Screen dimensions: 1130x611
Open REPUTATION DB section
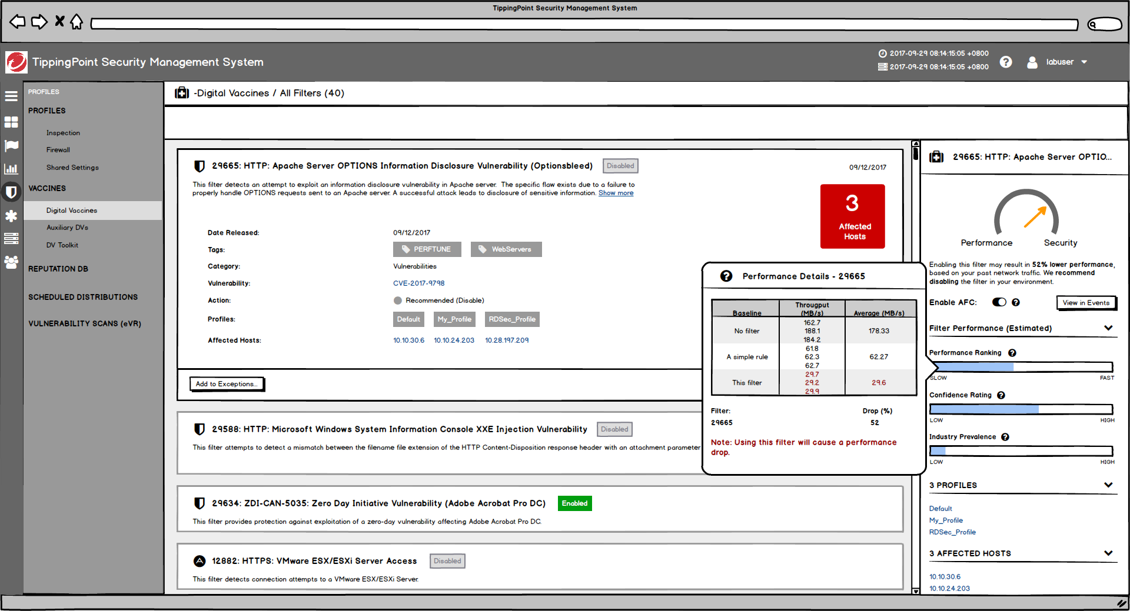tap(58, 269)
